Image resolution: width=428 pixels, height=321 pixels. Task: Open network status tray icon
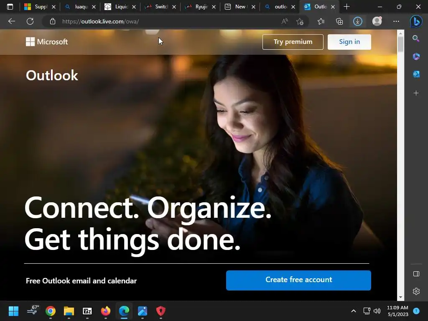pyautogui.click(x=367, y=311)
